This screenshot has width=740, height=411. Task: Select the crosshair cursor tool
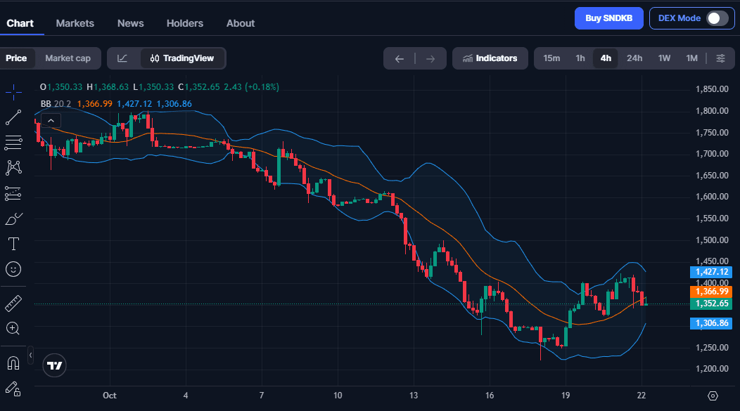coord(13,91)
